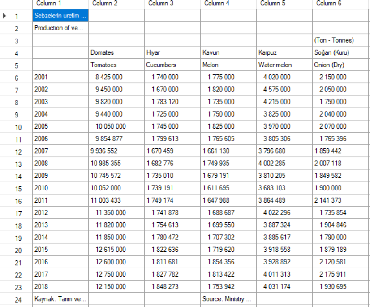Select the 'Domates' cell
Image resolution: width=370 pixels, height=307 pixels.
pyautogui.click(x=116, y=52)
